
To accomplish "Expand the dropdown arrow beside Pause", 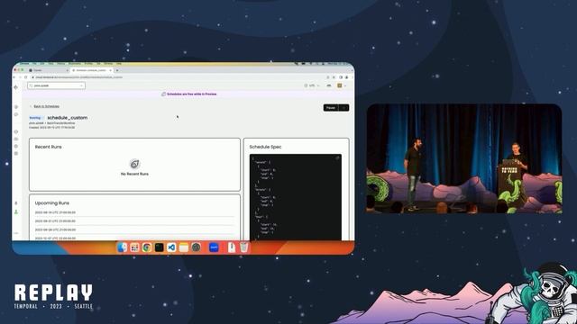I will pos(343,108).
